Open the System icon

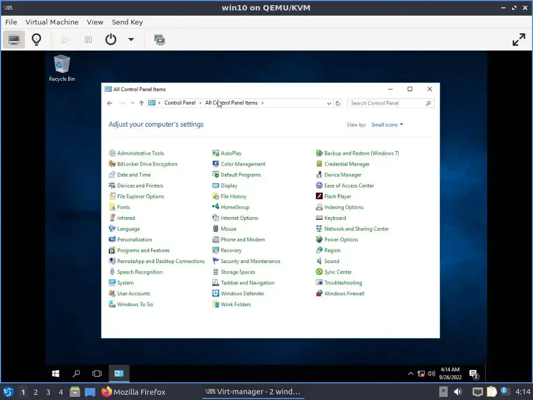coord(112,282)
